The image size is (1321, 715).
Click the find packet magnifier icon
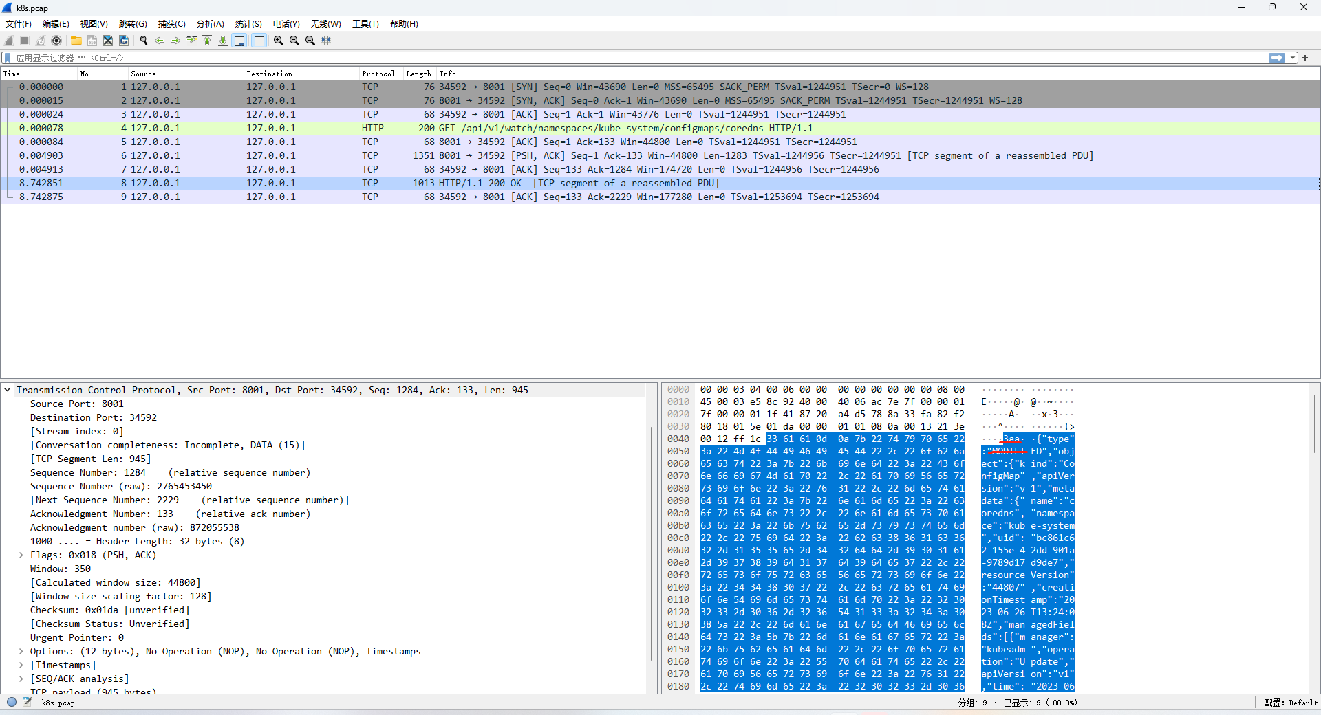(x=143, y=41)
